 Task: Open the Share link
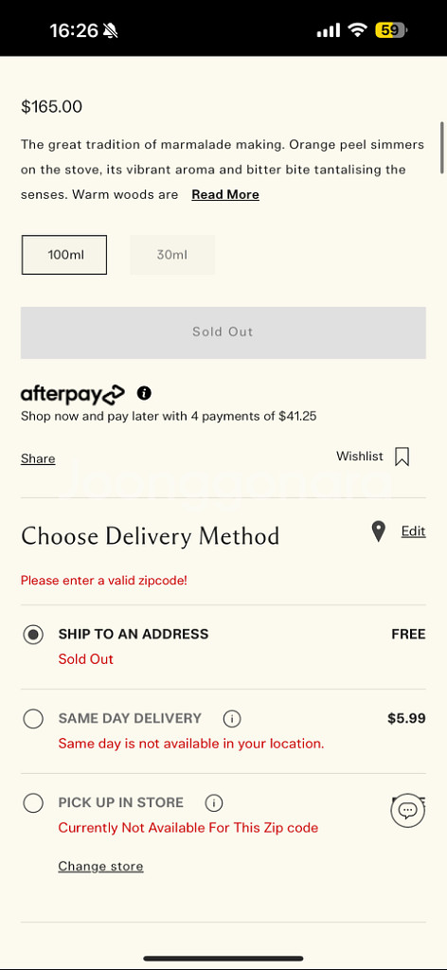click(38, 458)
